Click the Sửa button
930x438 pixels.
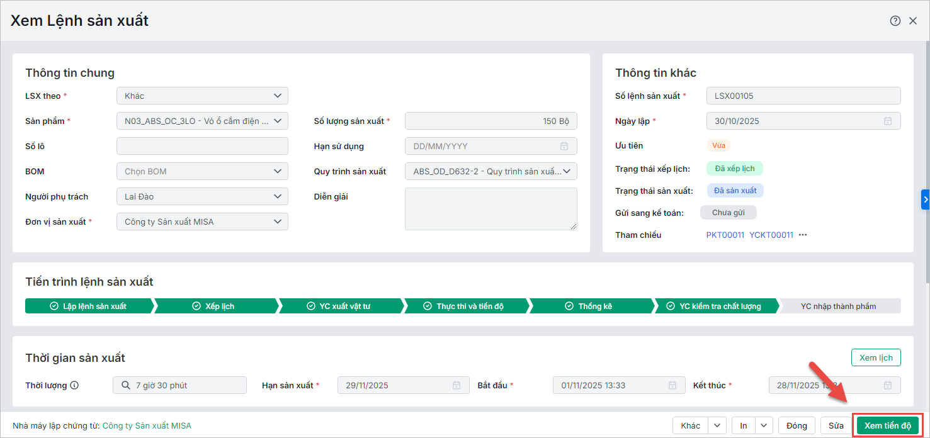coord(836,426)
